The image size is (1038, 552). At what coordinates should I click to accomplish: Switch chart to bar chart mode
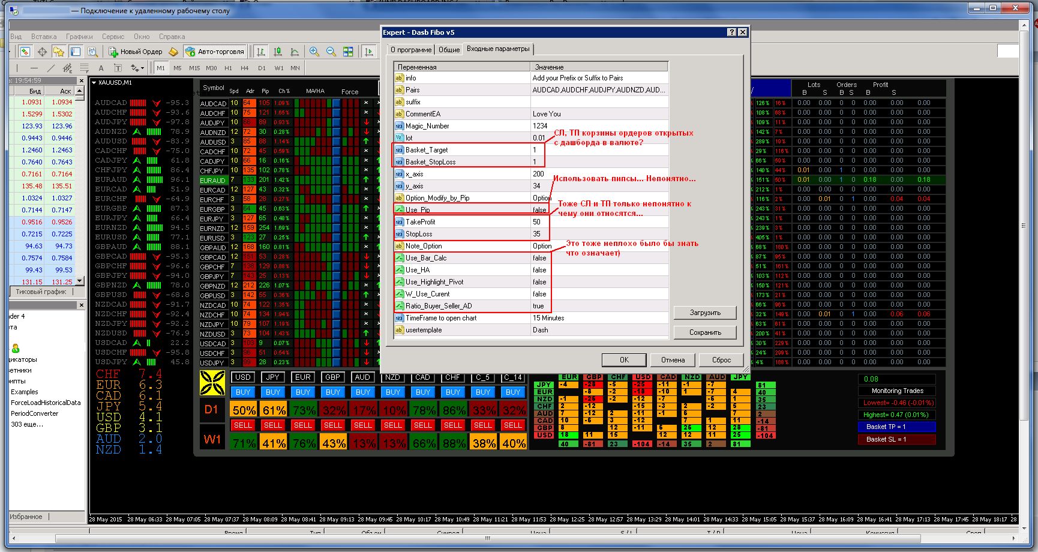tap(261, 52)
